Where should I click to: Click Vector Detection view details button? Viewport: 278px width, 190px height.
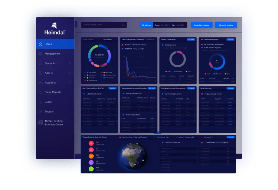pyautogui.click(x=191, y=40)
